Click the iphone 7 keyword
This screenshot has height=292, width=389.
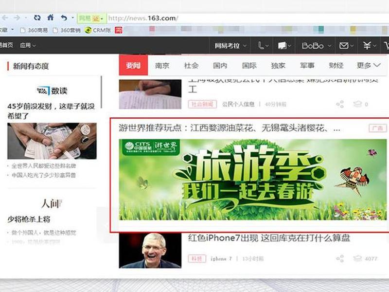(221, 259)
